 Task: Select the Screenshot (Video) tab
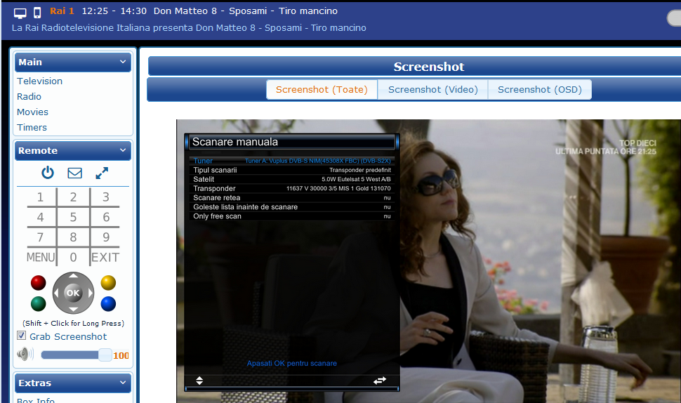coord(433,89)
